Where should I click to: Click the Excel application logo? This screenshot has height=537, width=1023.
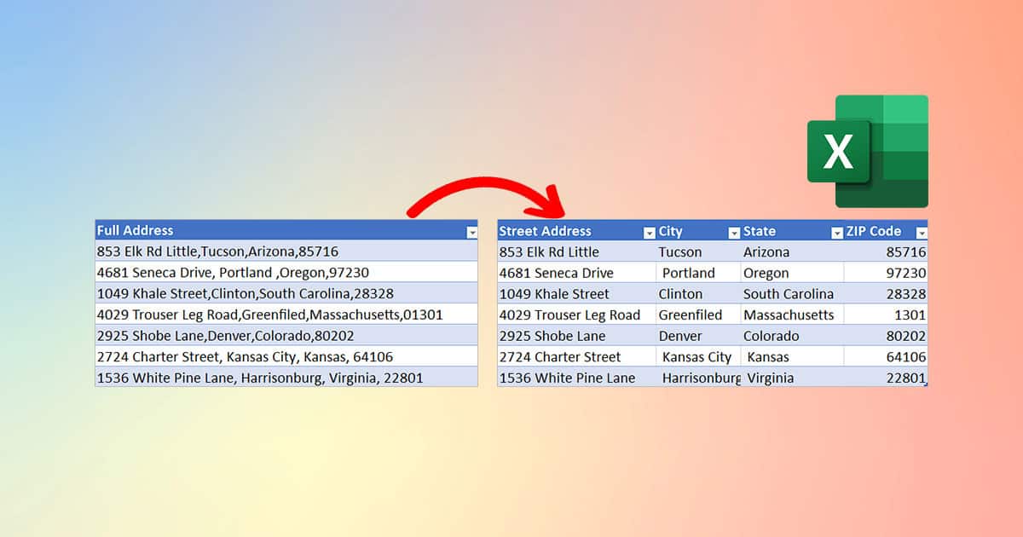click(x=867, y=150)
